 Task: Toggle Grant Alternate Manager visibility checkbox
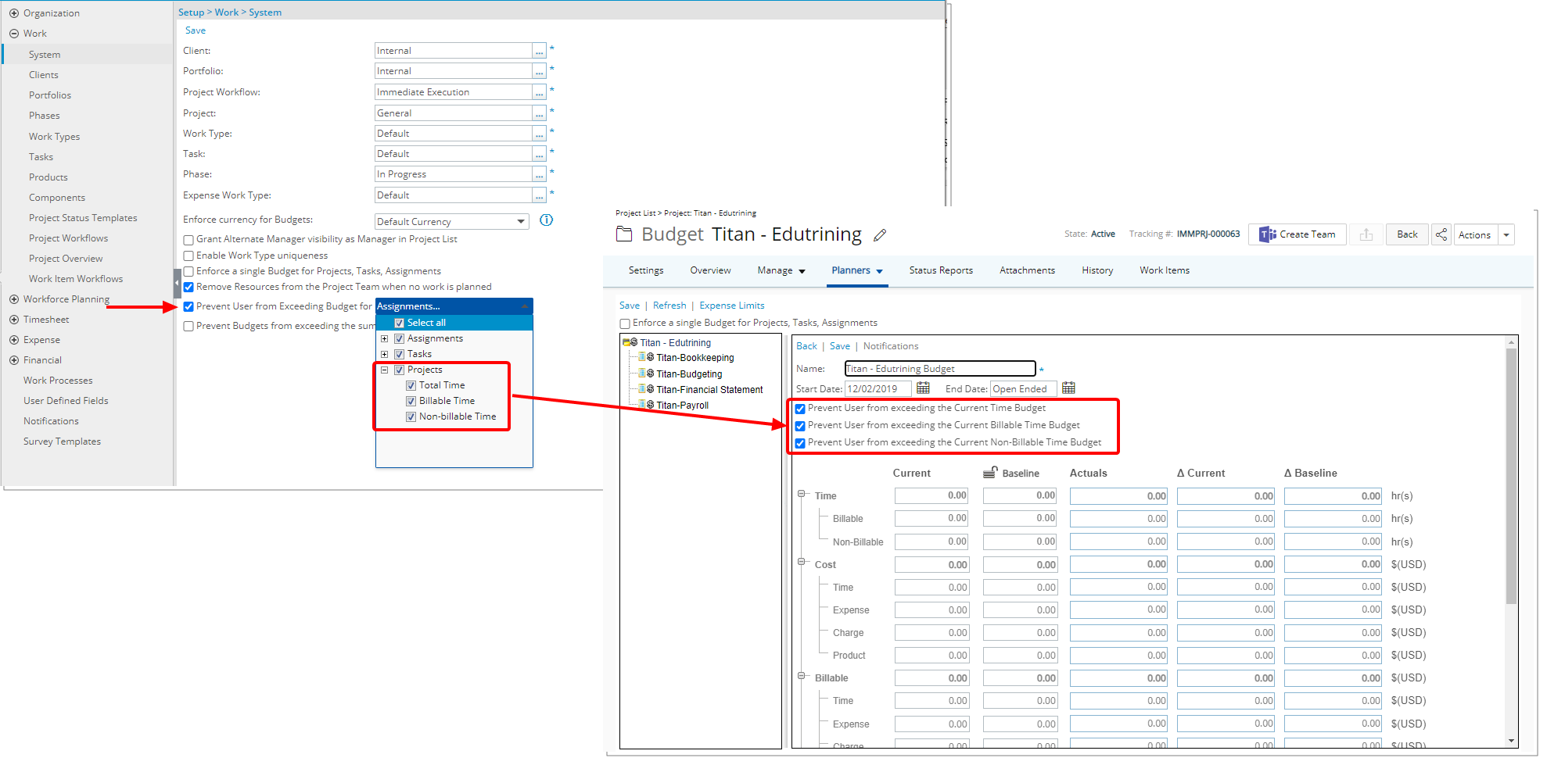(x=188, y=240)
